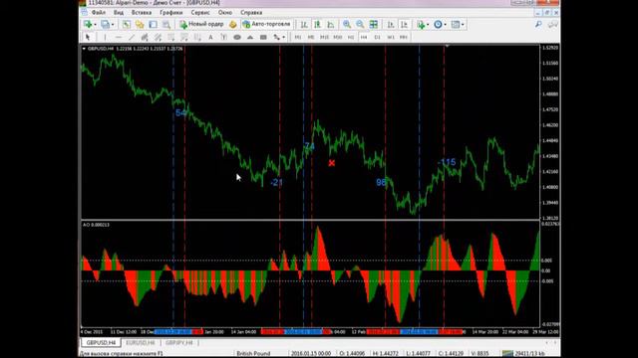Switch to M15 timeframe

tap(324, 37)
